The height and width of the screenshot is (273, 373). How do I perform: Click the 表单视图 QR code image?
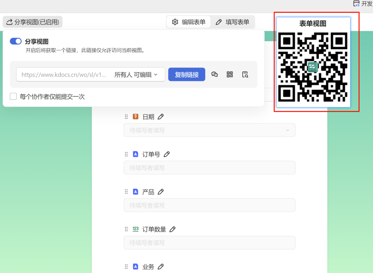[x=313, y=67]
